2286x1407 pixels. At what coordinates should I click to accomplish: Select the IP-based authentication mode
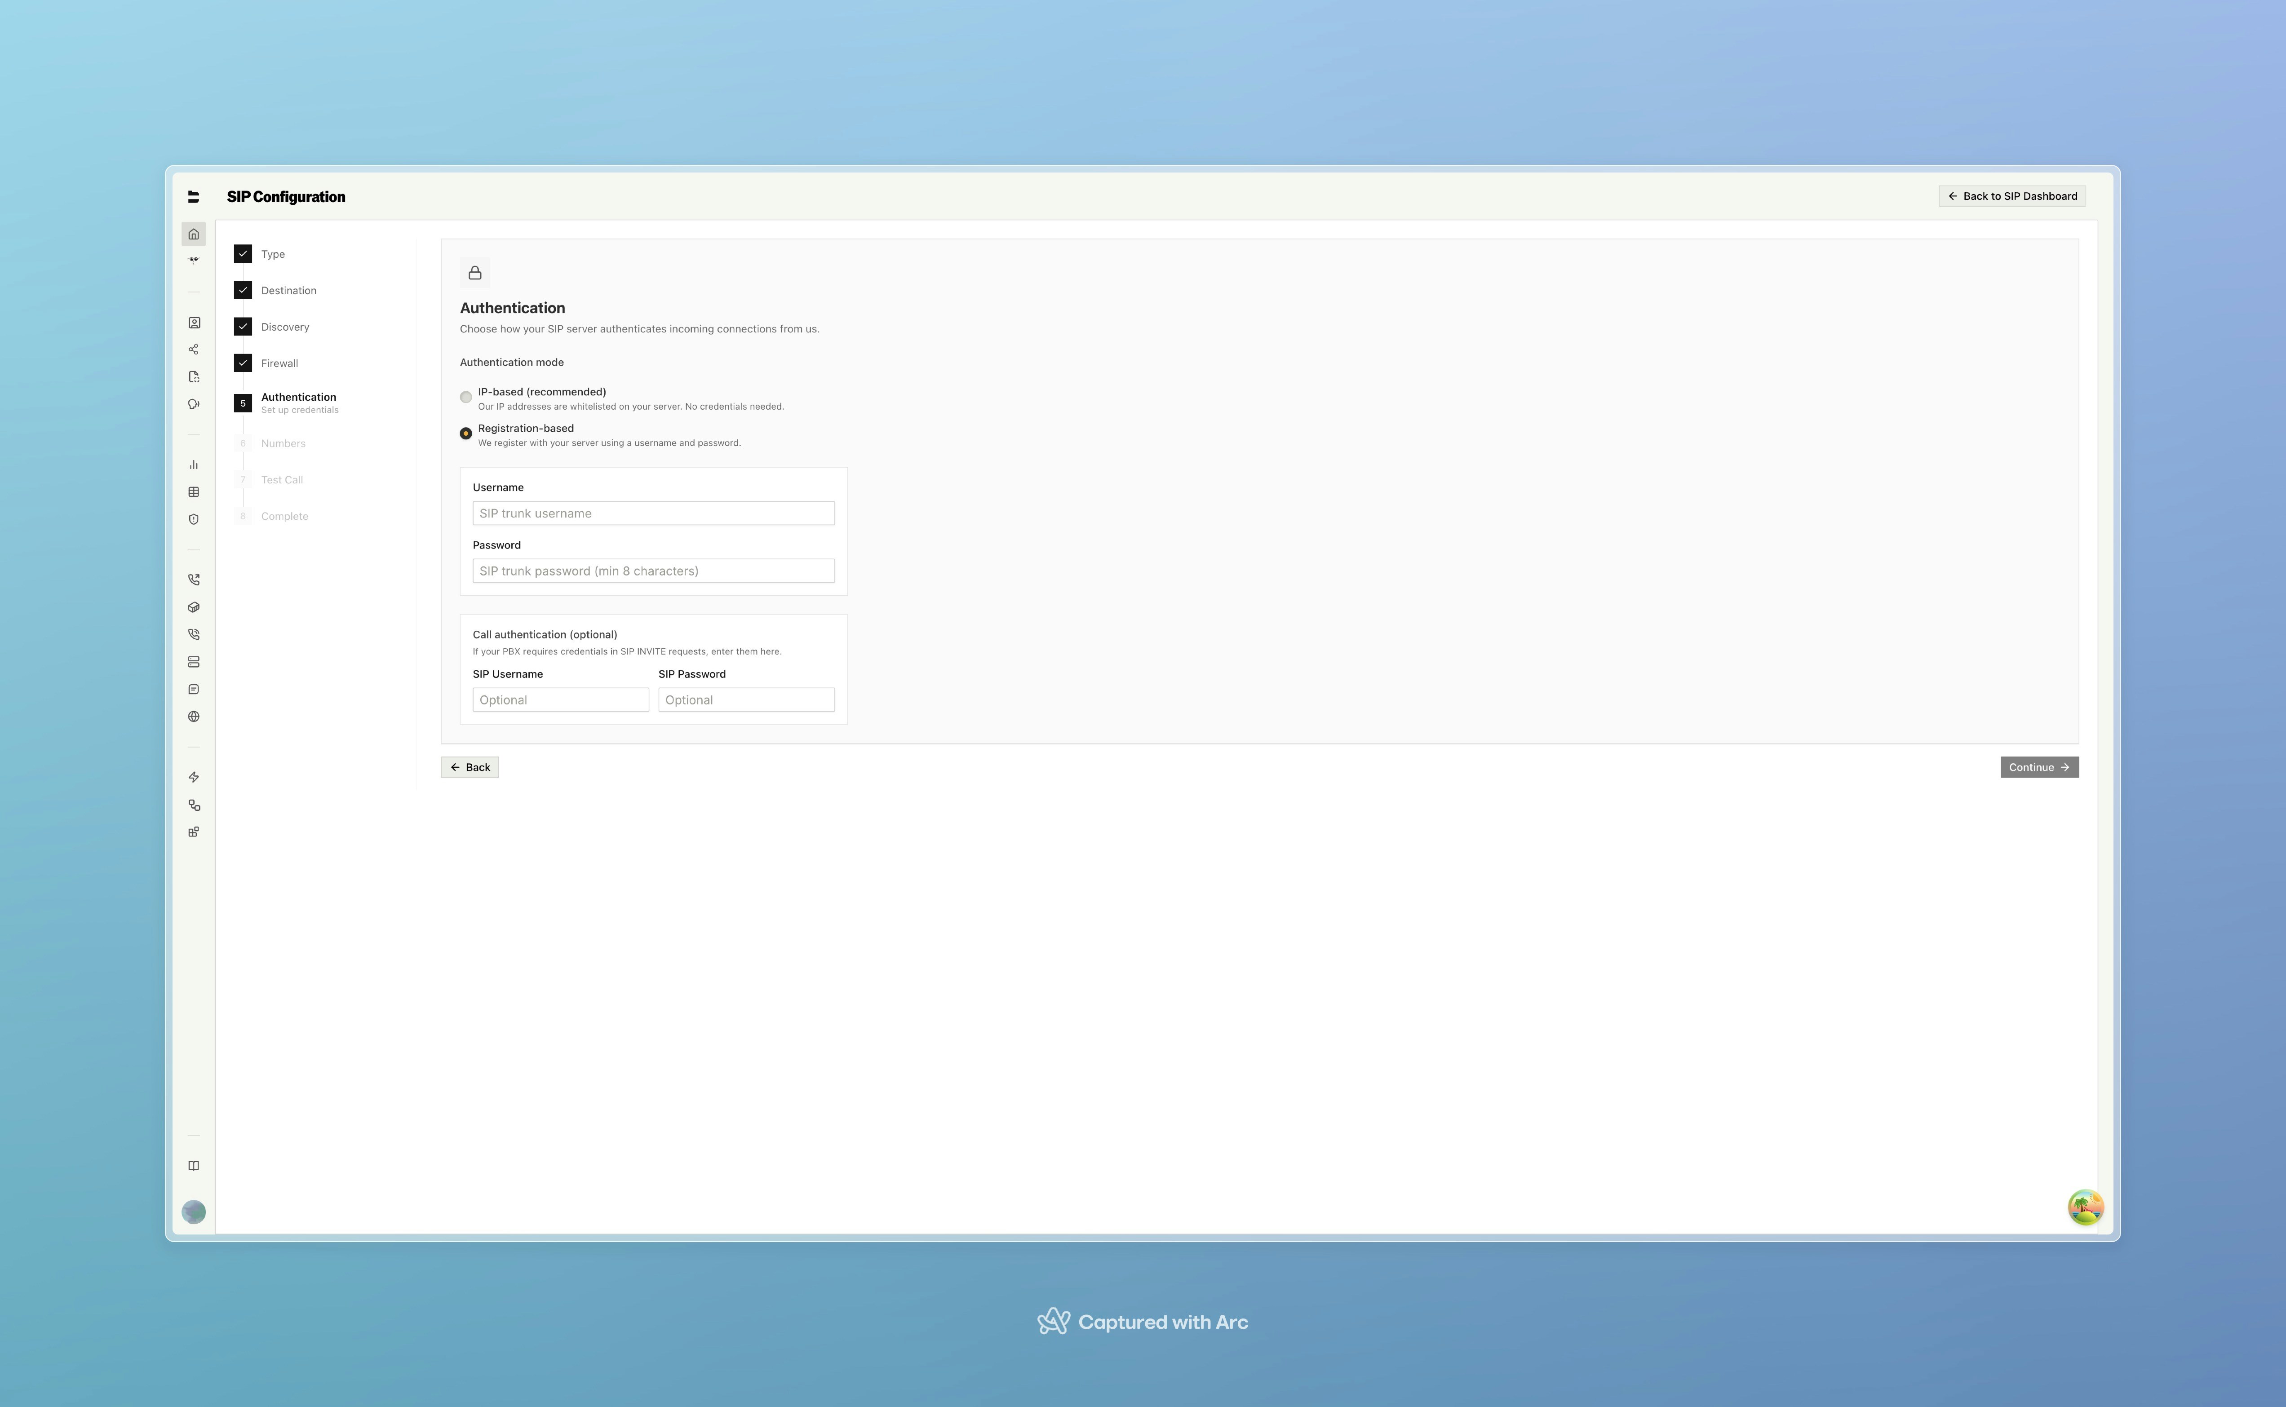click(x=466, y=396)
